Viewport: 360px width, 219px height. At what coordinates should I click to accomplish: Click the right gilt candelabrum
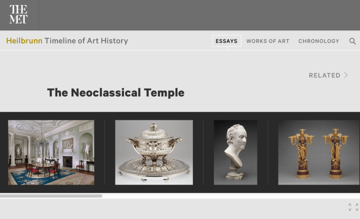[x=335, y=154]
